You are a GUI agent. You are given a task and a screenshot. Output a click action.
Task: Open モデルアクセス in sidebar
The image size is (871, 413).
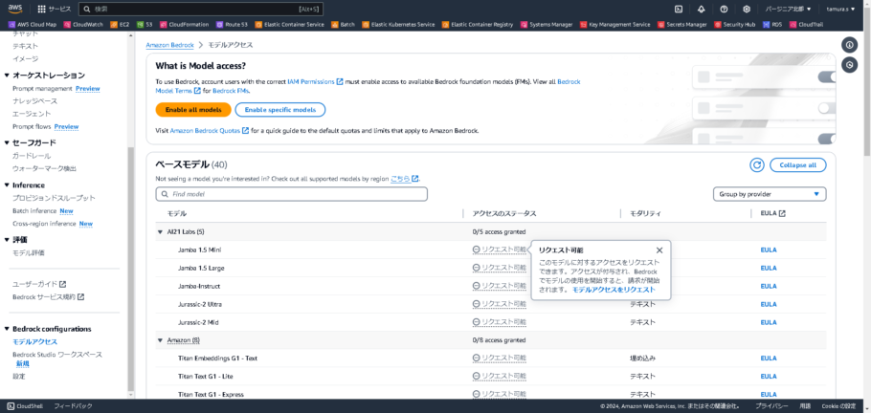pyautogui.click(x=35, y=342)
